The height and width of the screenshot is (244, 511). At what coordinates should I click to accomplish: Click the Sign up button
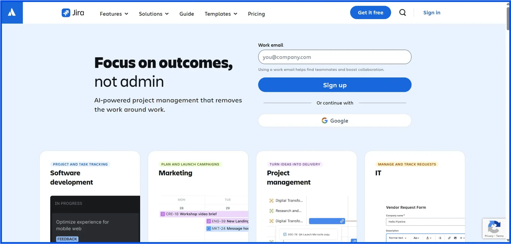[x=335, y=85]
